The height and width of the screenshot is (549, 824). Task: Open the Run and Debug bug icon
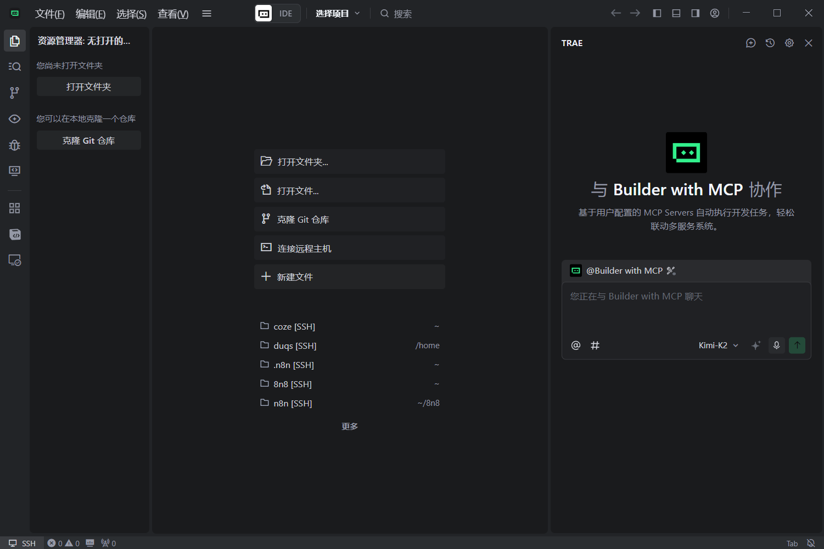(x=15, y=145)
